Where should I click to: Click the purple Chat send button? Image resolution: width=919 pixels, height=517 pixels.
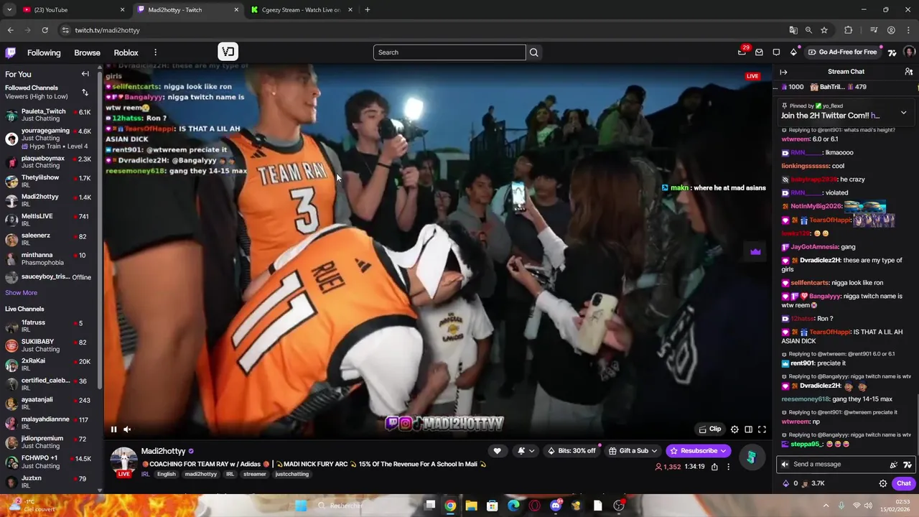(903, 483)
